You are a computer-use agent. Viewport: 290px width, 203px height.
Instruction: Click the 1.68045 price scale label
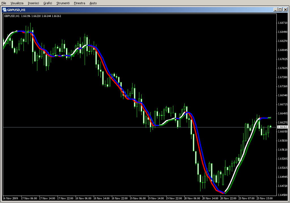(x=283, y=50)
